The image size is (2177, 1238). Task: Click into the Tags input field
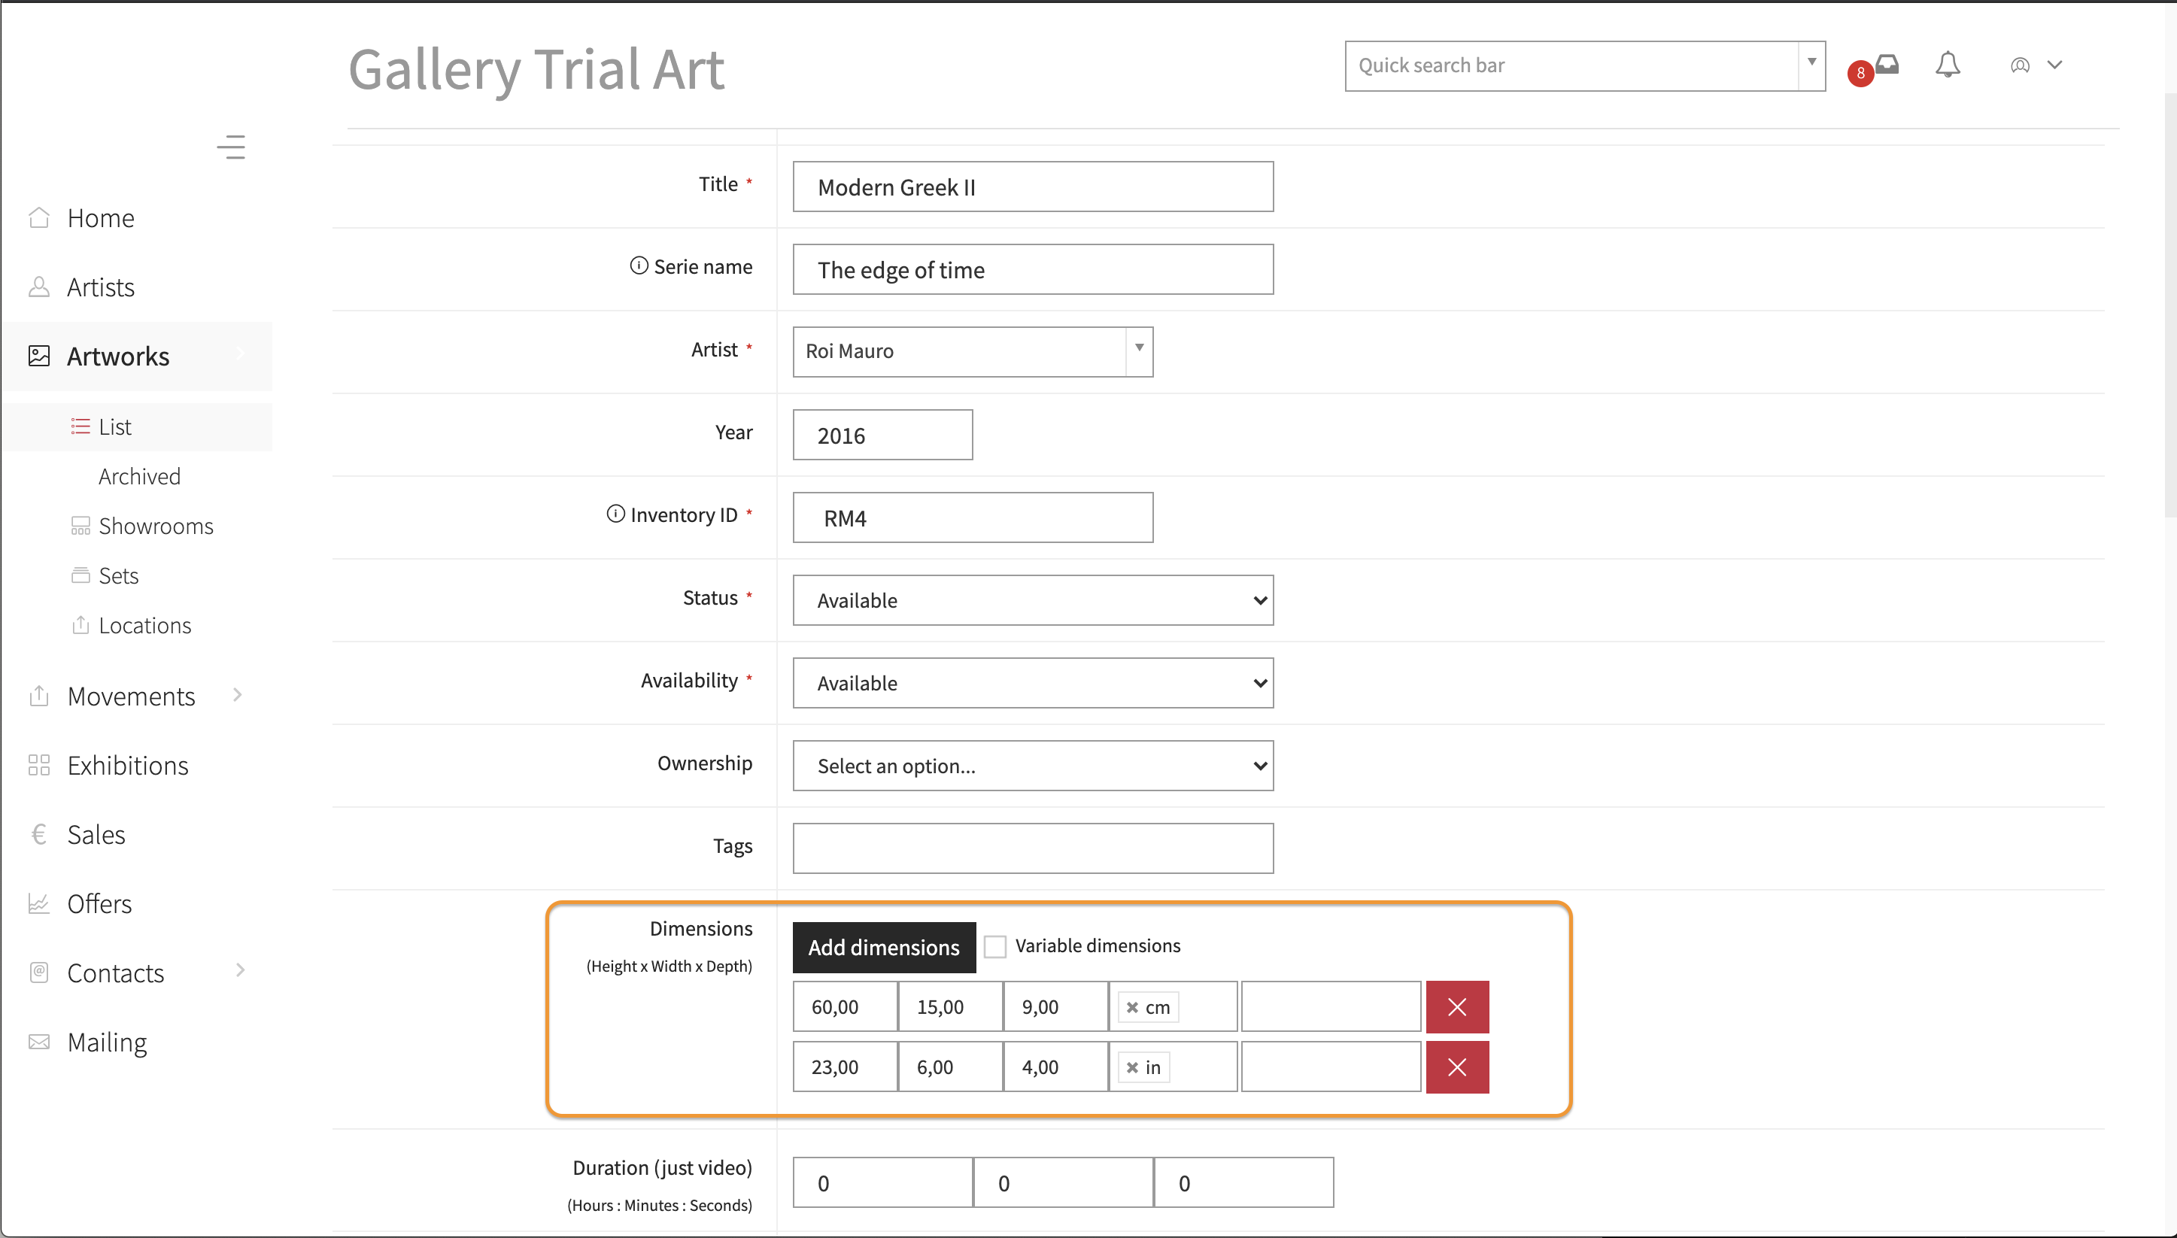1032,848
